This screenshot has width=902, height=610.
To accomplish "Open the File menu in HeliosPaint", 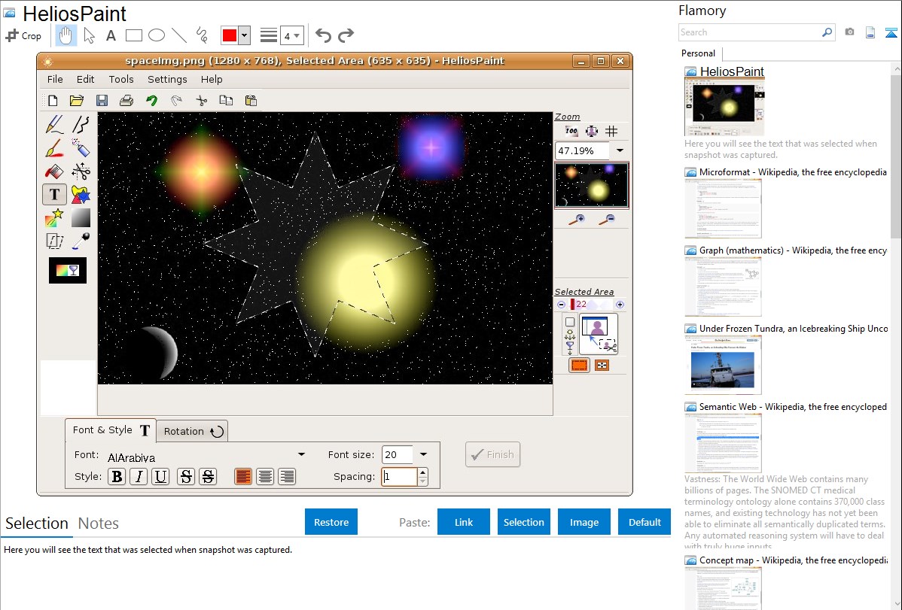I will [x=55, y=79].
